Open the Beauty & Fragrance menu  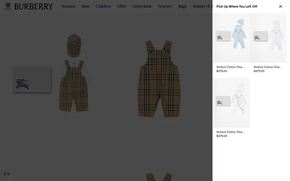(203, 6)
